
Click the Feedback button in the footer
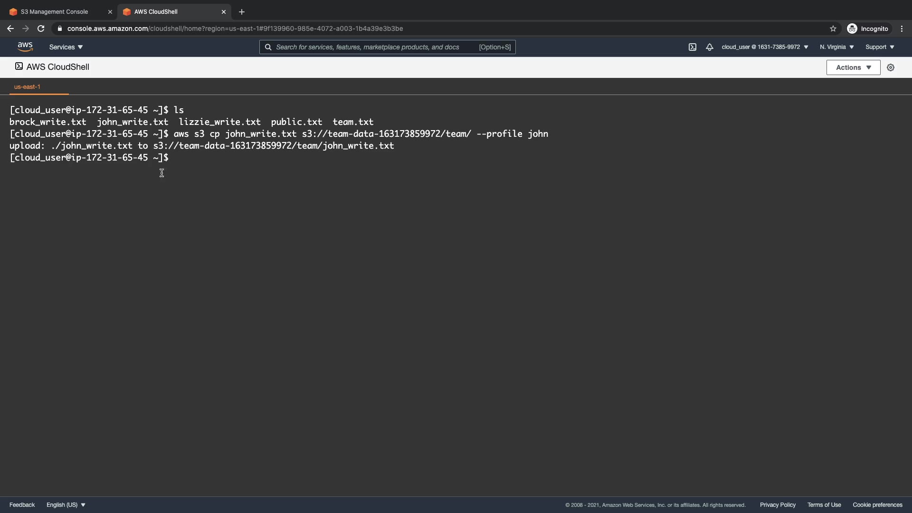tap(22, 505)
